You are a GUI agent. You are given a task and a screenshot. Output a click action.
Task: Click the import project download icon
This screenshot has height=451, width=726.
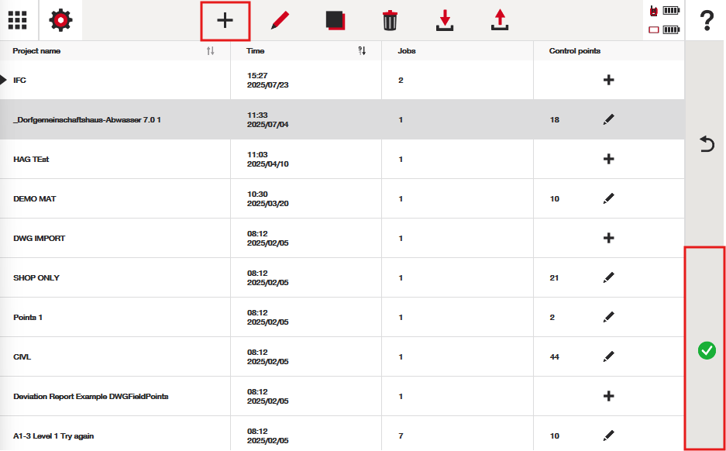click(x=445, y=21)
